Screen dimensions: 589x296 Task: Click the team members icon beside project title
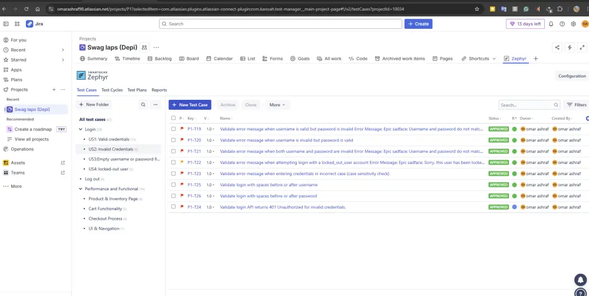(144, 48)
